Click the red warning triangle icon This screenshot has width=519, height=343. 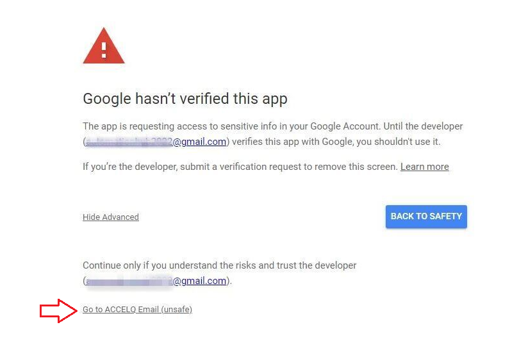point(104,46)
